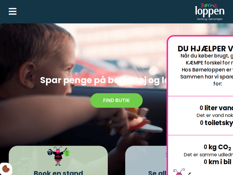233x175 pixels.
Task: Click the '0 toiletsky' statistic
Action: coord(216,123)
